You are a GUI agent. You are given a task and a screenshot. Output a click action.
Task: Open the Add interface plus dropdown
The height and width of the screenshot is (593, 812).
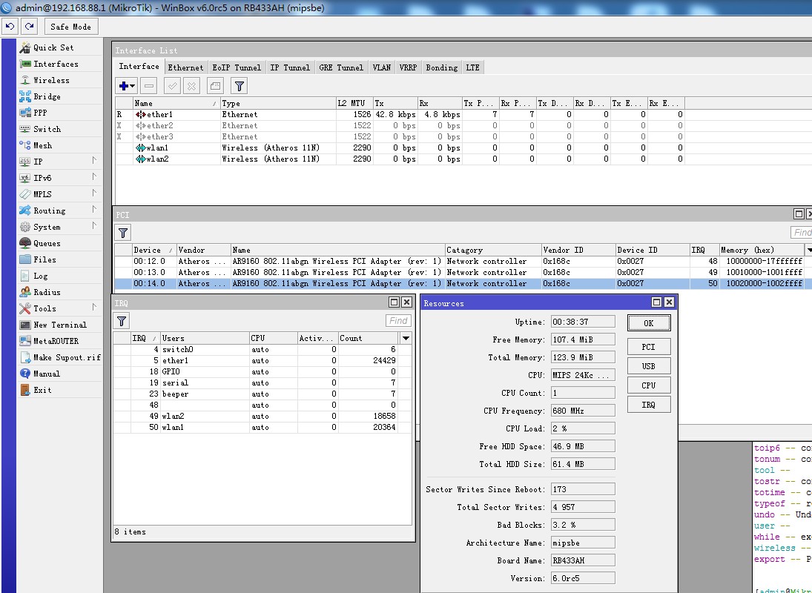[126, 86]
